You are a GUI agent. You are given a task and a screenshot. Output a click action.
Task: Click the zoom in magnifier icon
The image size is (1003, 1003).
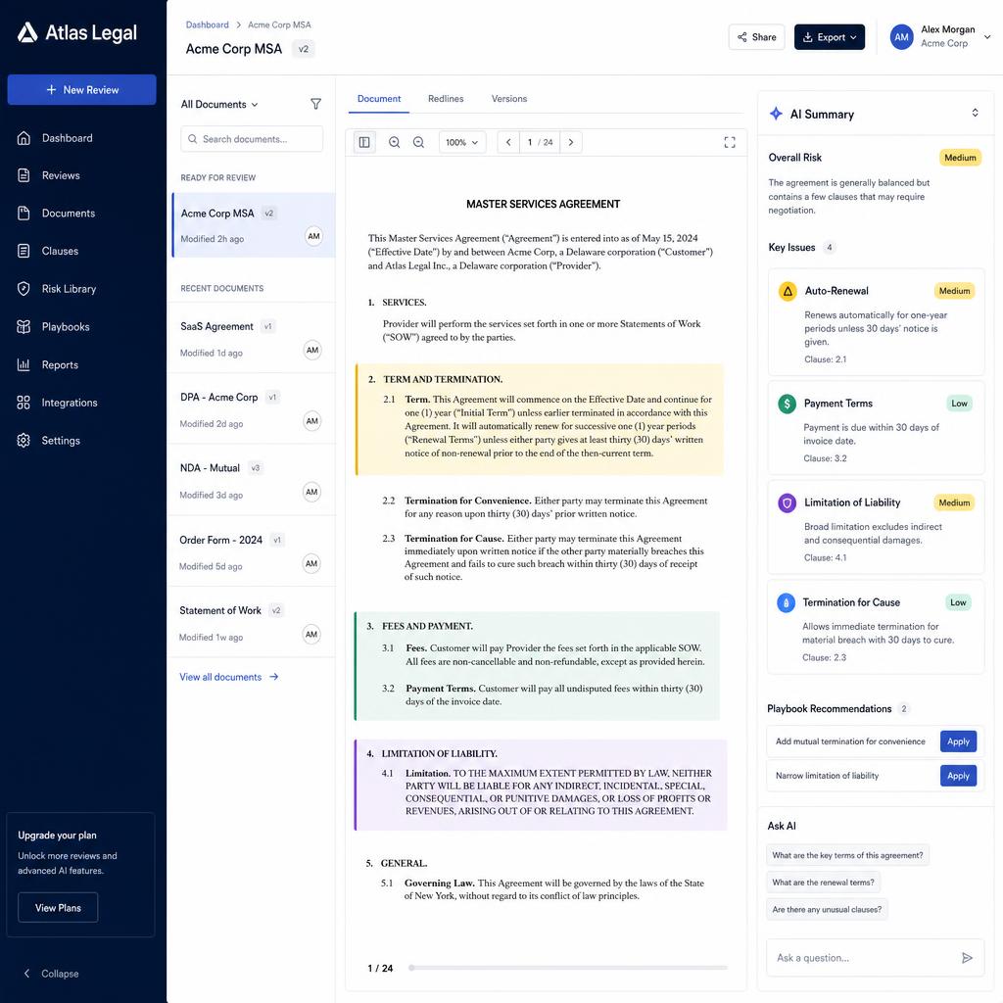pyautogui.click(x=394, y=142)
